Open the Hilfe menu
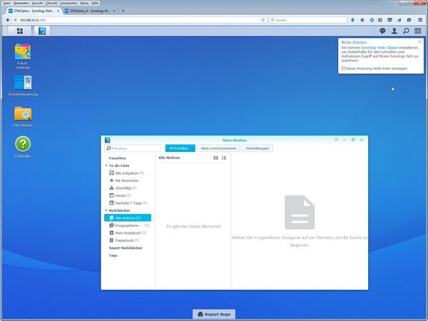The image size is (428, 321). 95,3
